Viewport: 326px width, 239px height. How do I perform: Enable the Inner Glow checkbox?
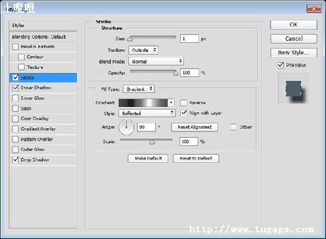[16, 98]
